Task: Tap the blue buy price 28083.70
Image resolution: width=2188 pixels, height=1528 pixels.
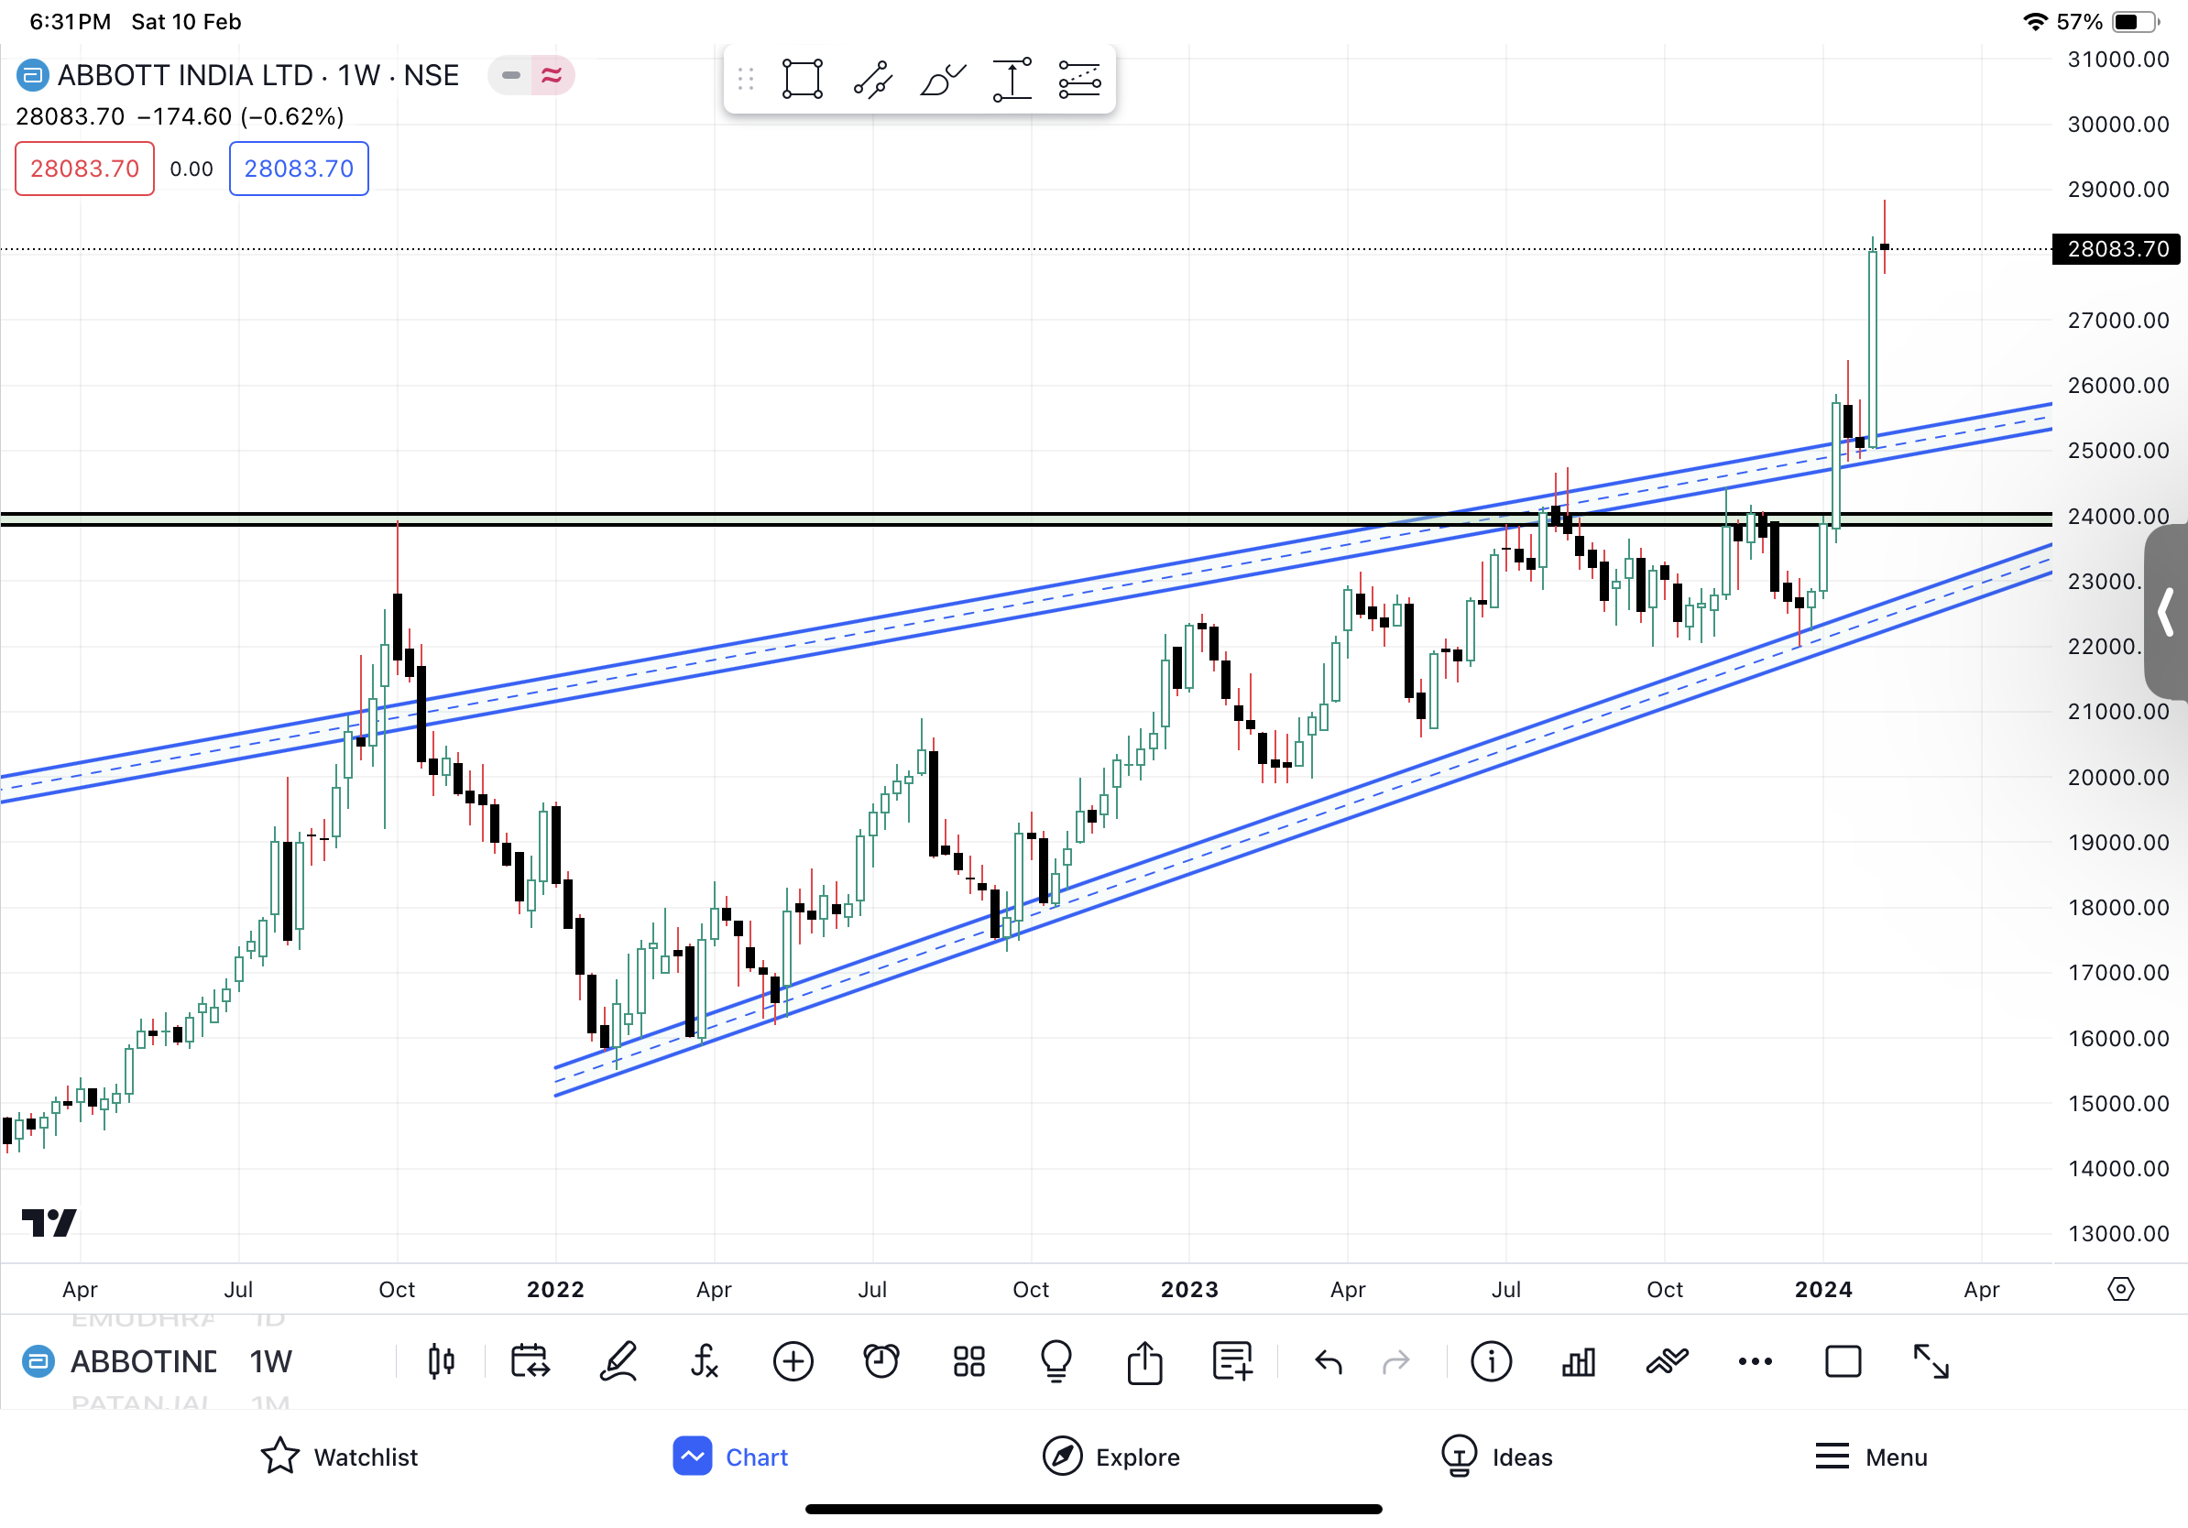Action: click(300, 169)
